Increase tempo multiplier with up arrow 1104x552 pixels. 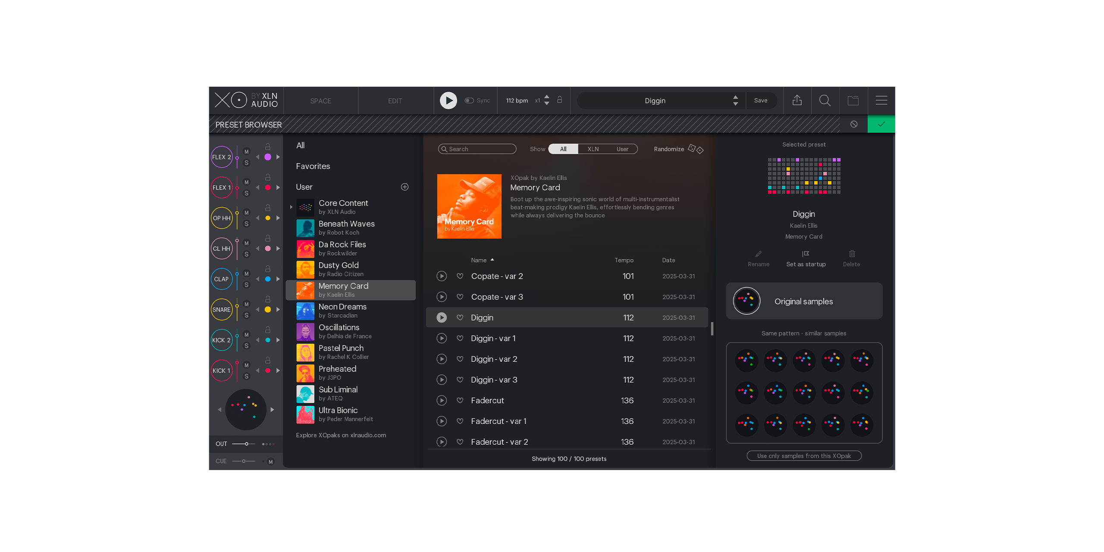(546, 97)
